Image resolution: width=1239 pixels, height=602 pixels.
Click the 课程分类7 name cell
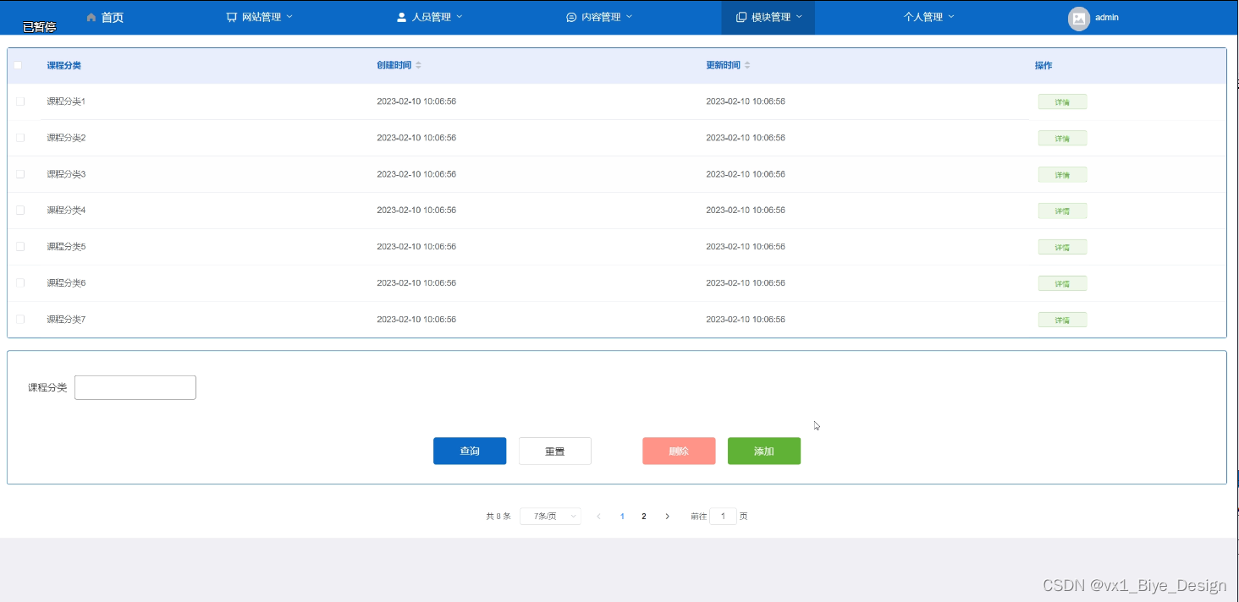tap(66, 319)
